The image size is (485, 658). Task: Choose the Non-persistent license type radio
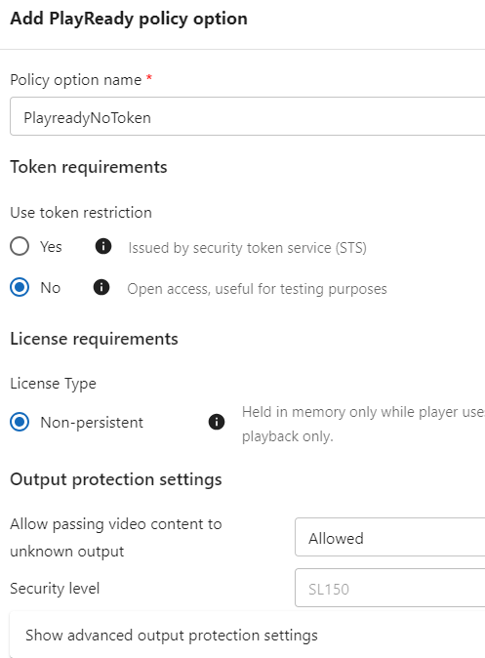(x=20, y=422)
